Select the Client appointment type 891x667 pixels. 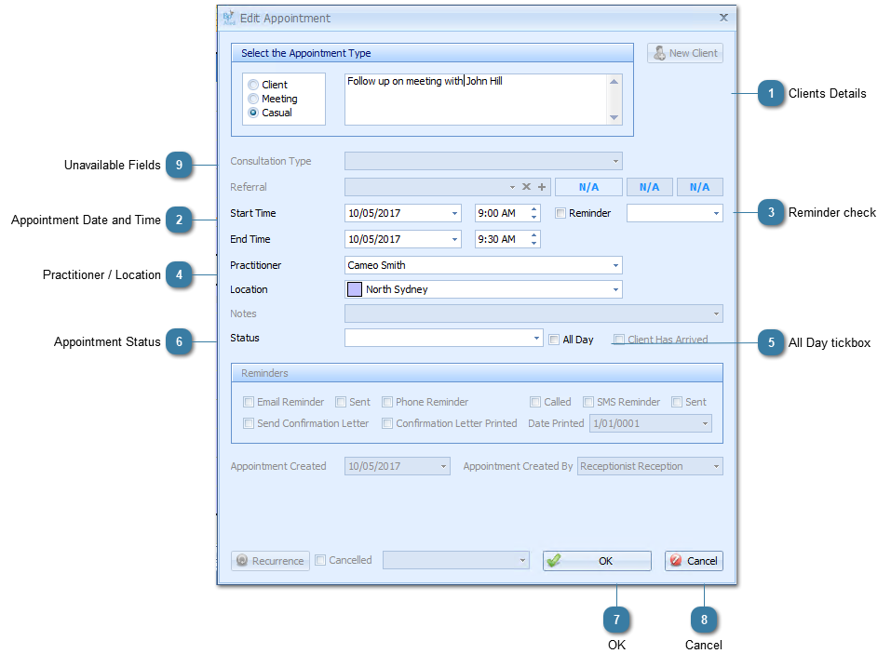[x=253, y=85]
